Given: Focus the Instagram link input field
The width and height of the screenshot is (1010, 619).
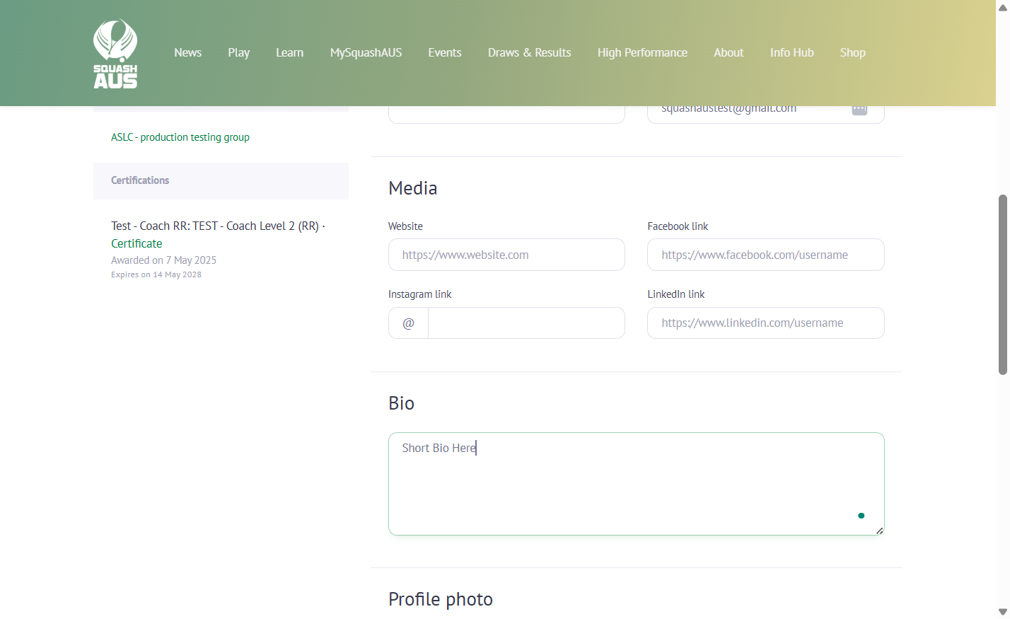Looking at the screenshot, I should click(526, 323).
